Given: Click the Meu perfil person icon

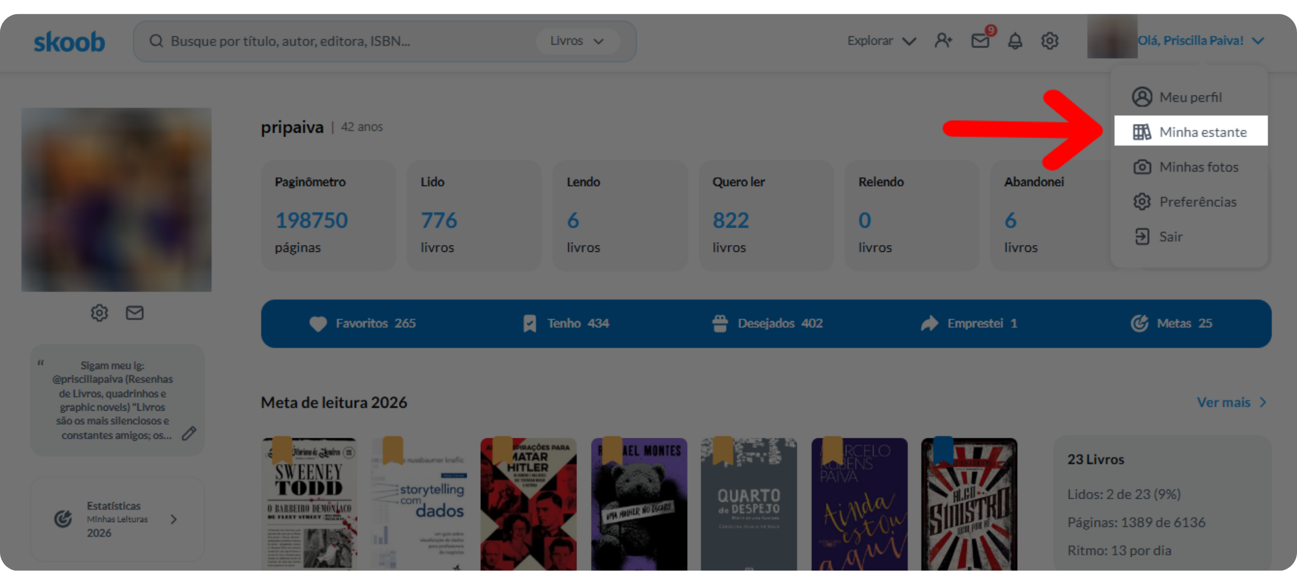Looking at the screenshot, I should pyautogui.click(x=1142, y=96).
